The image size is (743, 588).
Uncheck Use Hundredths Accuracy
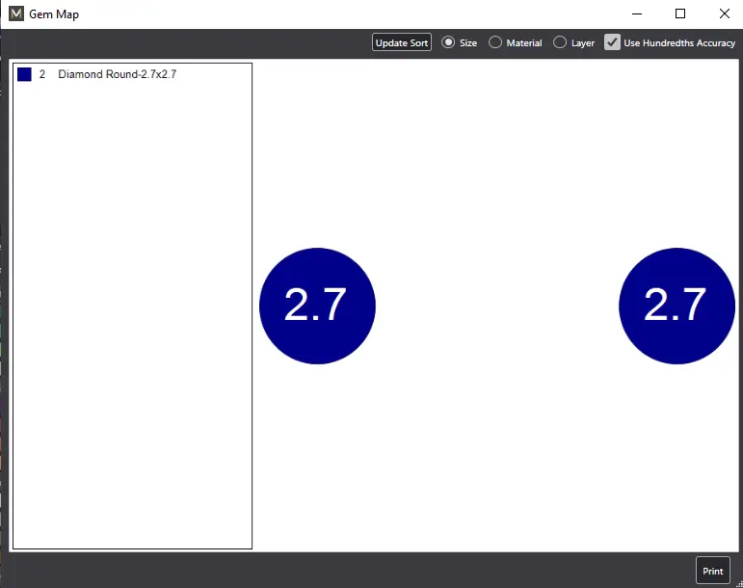coord(612,42)
